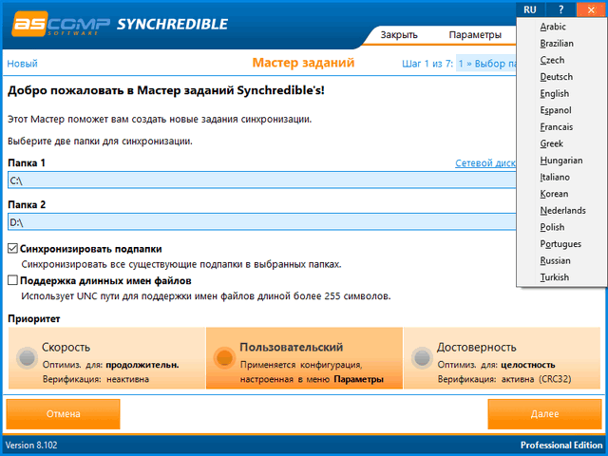This screenshot has height=456, width=608.
Task: Open help with the question mark button
Action: tap(560, 9)
